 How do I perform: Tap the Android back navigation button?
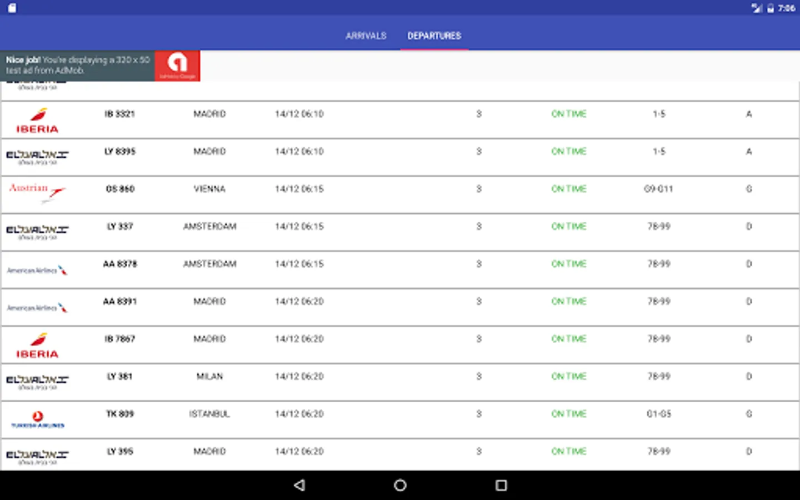point(299,485)
